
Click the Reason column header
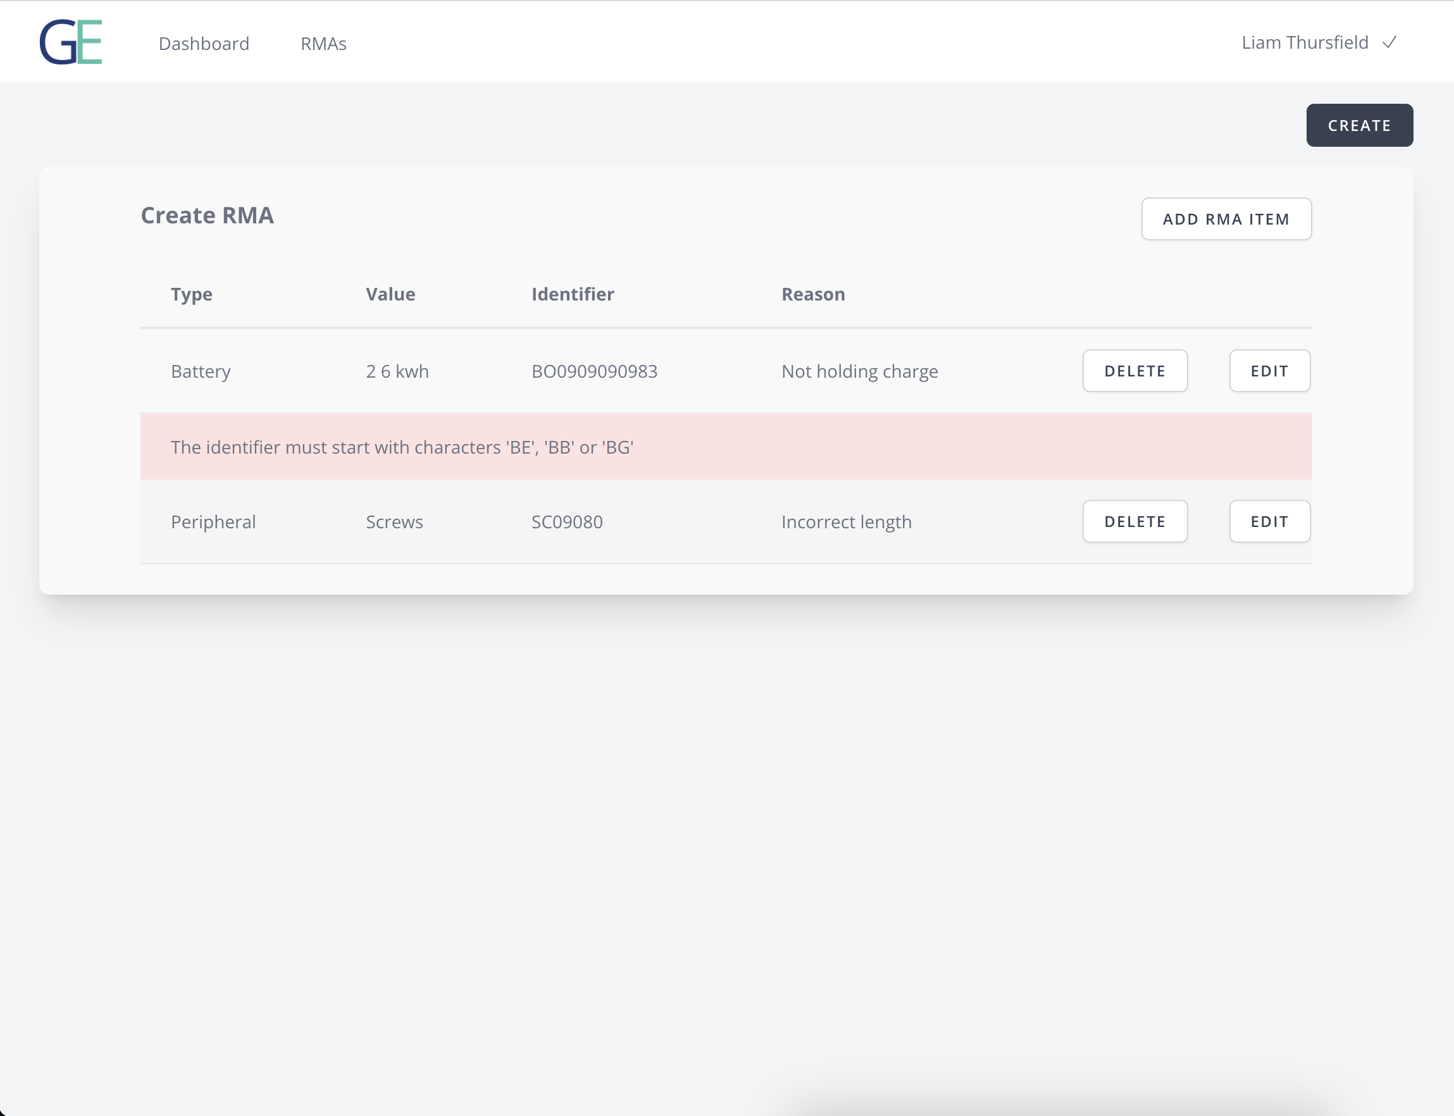[x=812, y=294]
